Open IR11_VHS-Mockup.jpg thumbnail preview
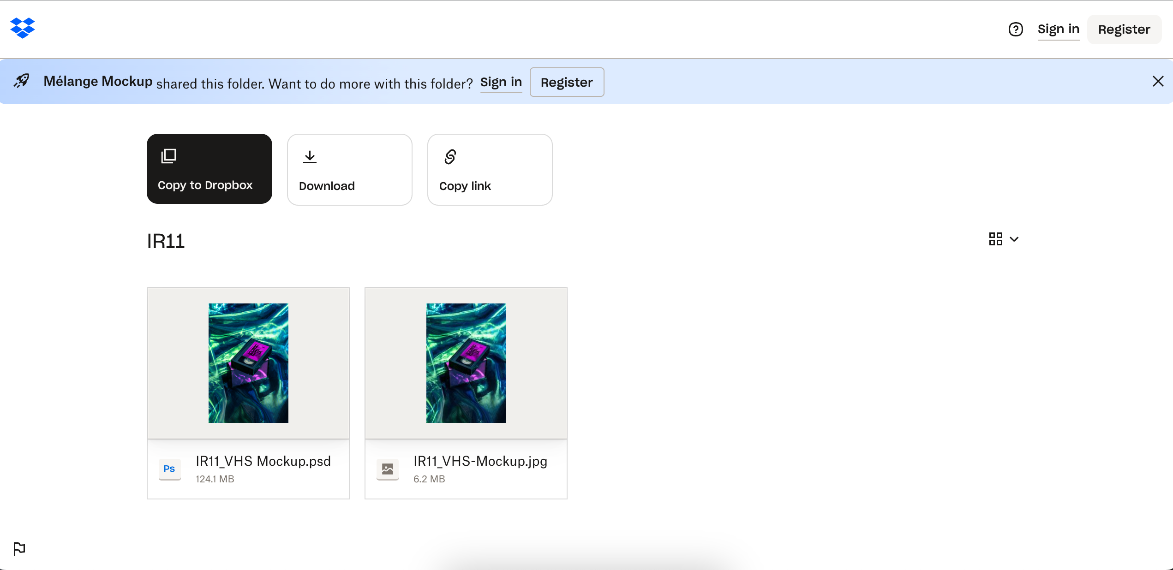1173x570 pixels. pyautogui.click(x=466, y=363)
